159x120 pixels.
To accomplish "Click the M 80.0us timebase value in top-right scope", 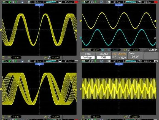I will 117,2.
